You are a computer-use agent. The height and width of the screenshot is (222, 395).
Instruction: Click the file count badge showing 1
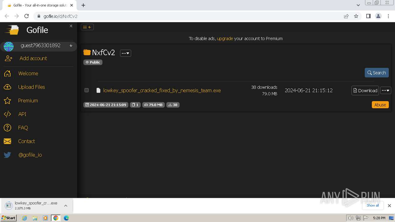135,105
